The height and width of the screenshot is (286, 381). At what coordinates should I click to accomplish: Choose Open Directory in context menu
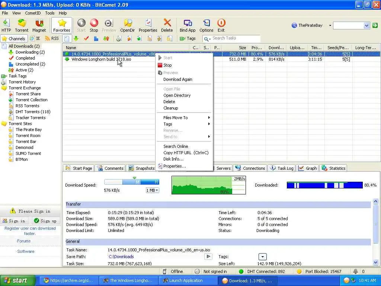[x=184, y=95]
